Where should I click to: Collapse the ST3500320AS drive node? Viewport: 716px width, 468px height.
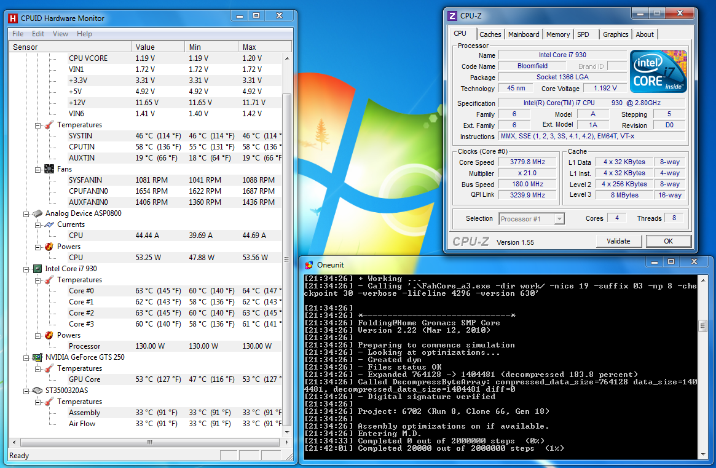26,391
